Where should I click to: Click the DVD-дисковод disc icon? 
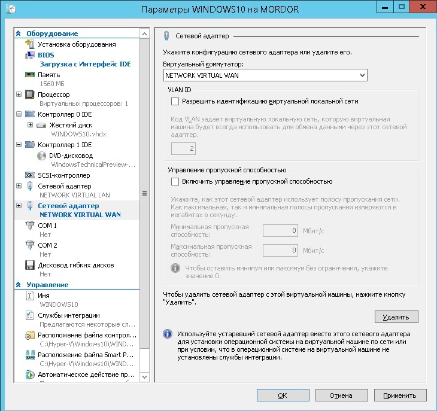click(x=41, y=156)
